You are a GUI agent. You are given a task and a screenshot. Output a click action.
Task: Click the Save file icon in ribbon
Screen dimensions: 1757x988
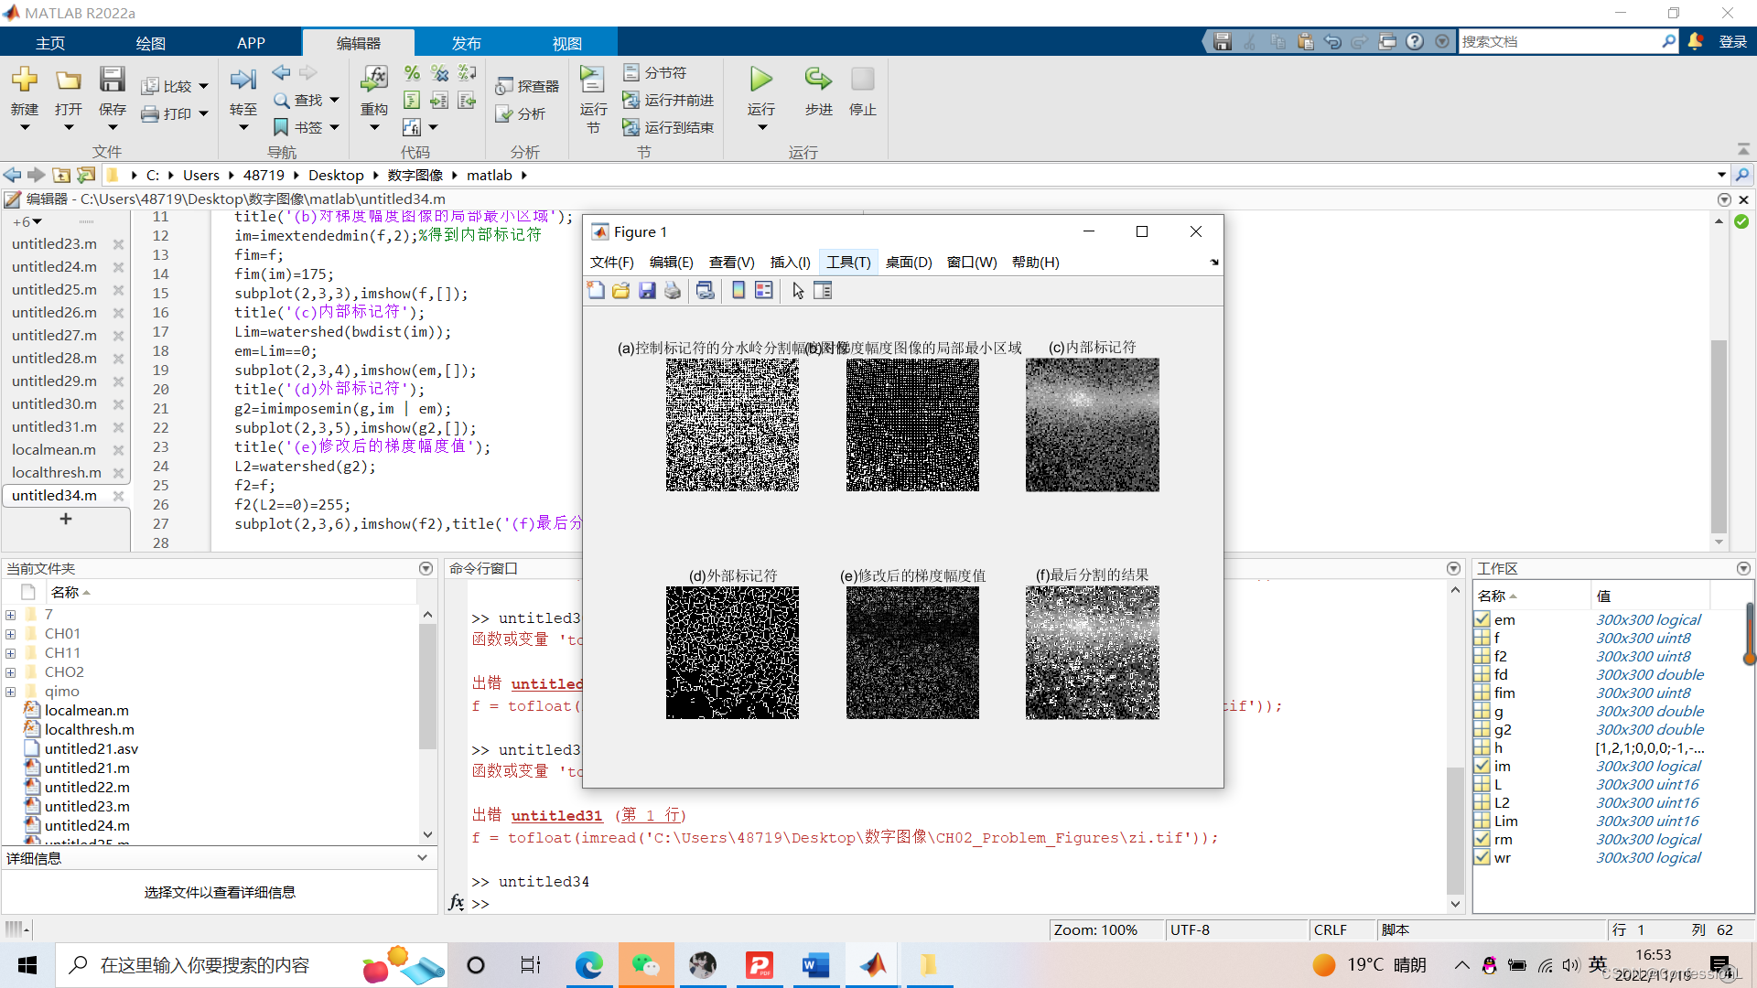[x=112, y=81]
